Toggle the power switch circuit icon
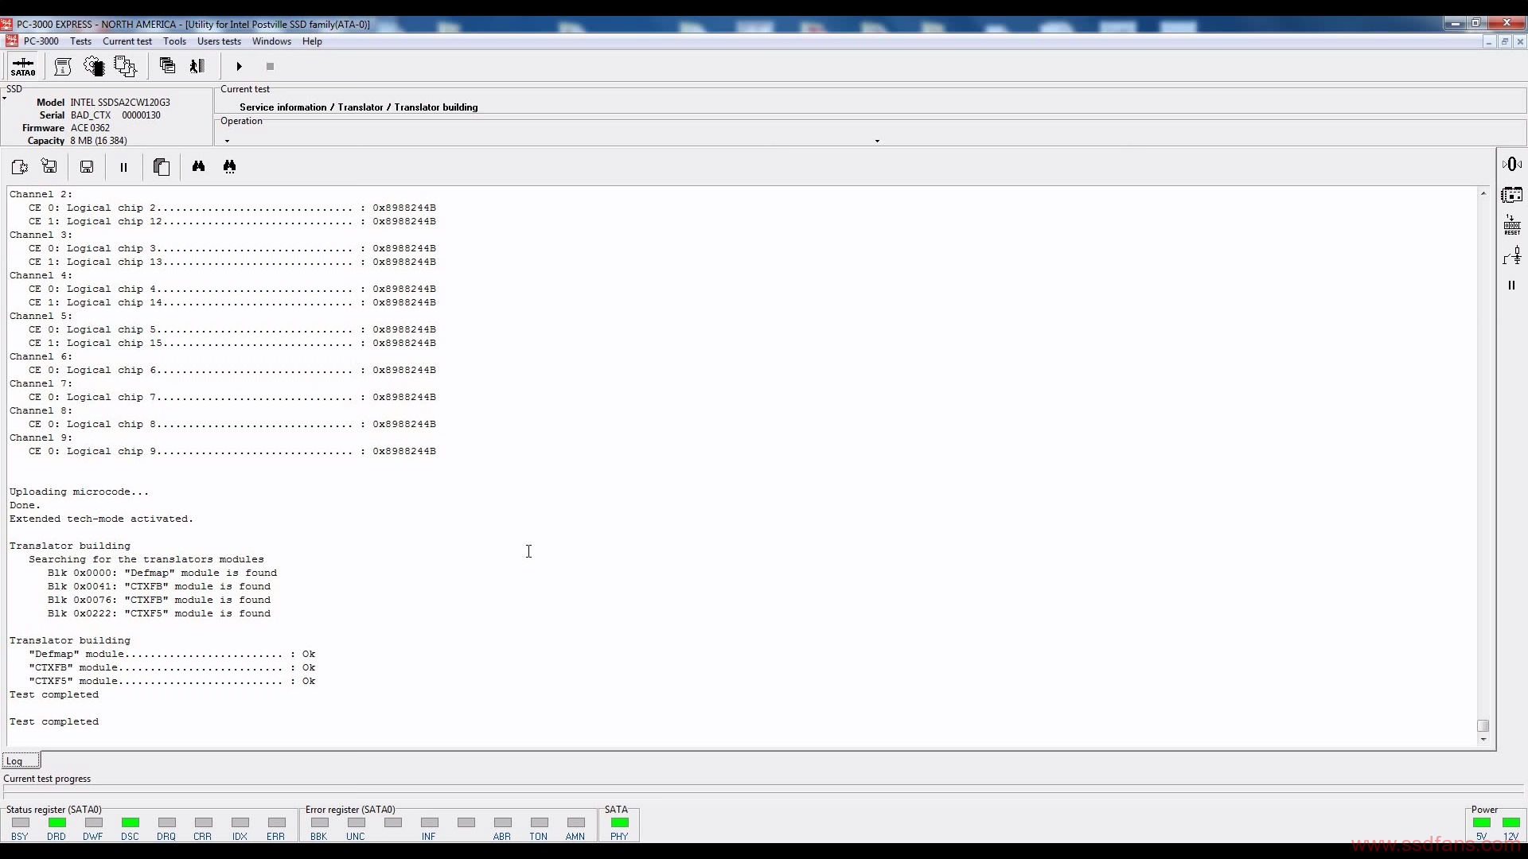This screenshot has width=1528, height=859. pos(1512,255)
